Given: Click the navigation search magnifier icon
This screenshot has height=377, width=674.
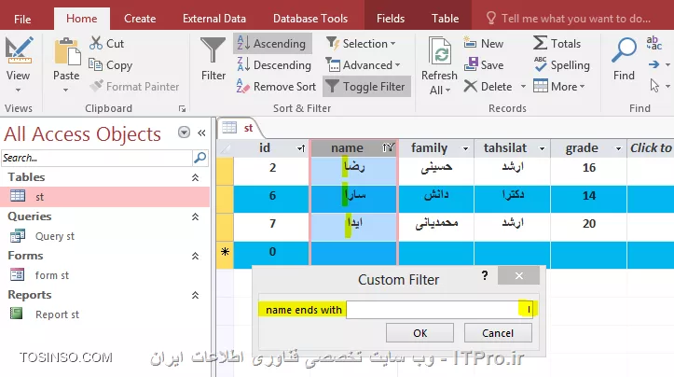Looking at the screenshot, I should 199,158.
